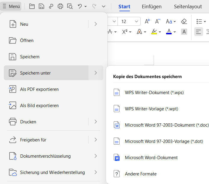Click the increase font size icon

click(x=147, y=21)
